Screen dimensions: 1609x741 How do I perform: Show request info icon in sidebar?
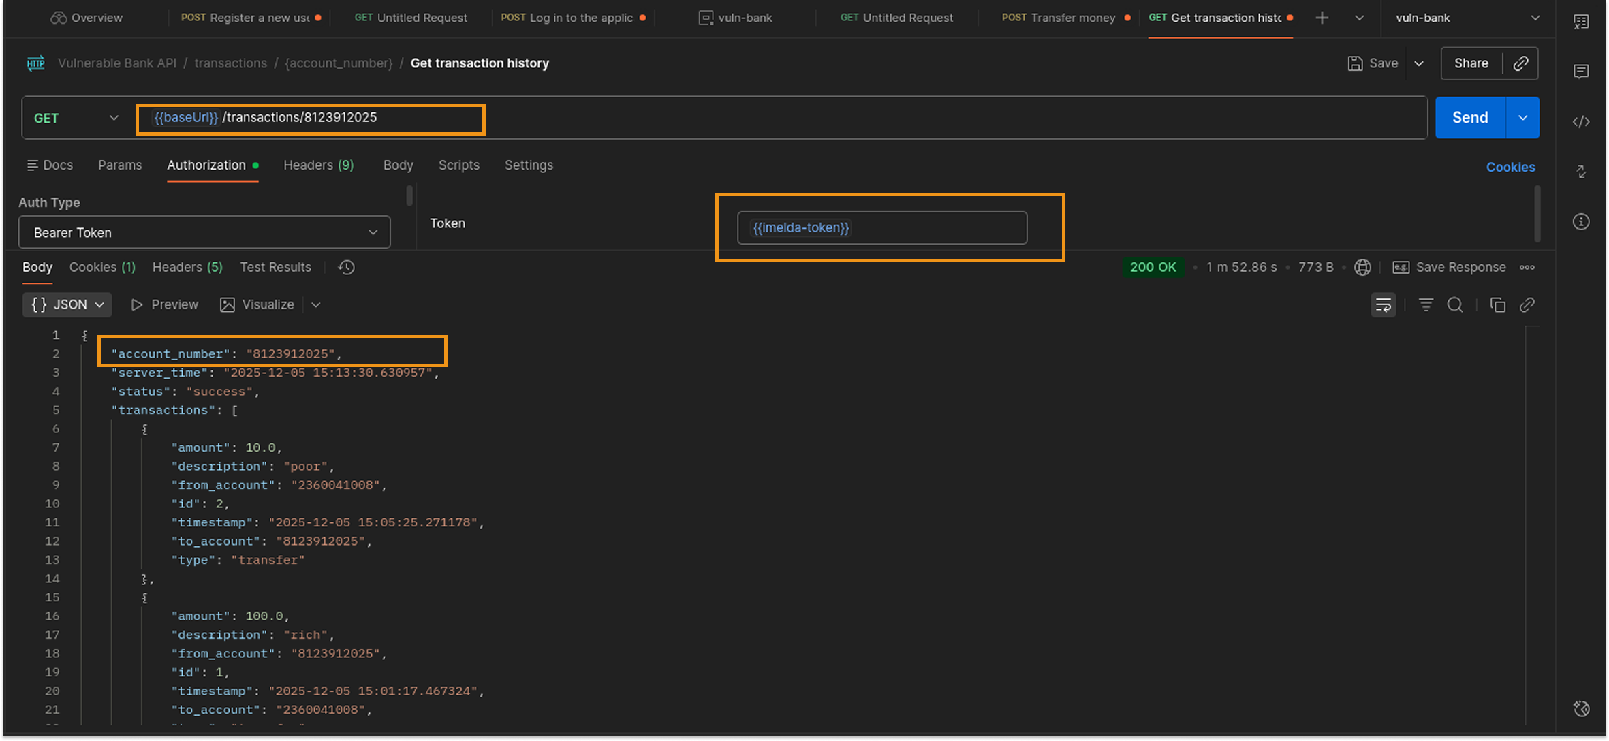pyautogui.click(x=1581, y=222)
